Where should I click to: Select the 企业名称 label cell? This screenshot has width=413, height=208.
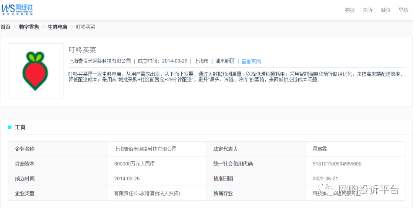[x=58, y=149]
